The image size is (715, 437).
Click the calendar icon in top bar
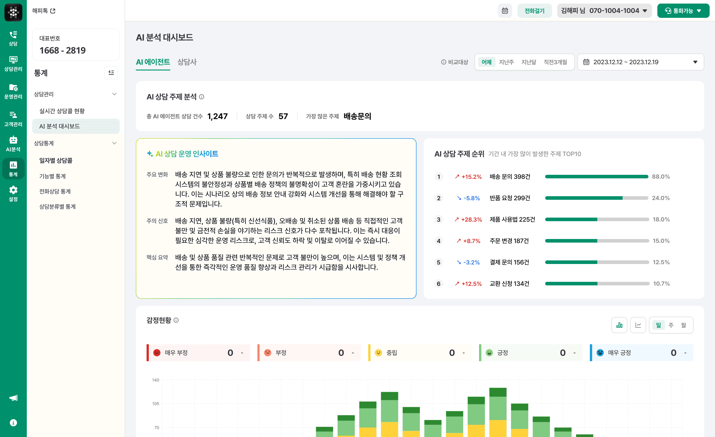(x=505, y=11)
